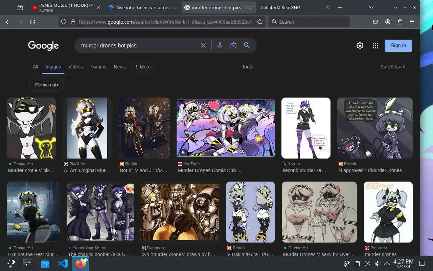Screen dimensions: 433x271
Task: Open the KDE application launcher
Action: tap(12, 263)
